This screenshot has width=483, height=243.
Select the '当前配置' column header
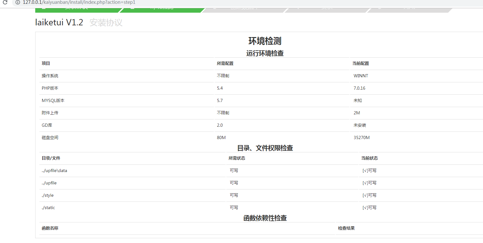361,63
